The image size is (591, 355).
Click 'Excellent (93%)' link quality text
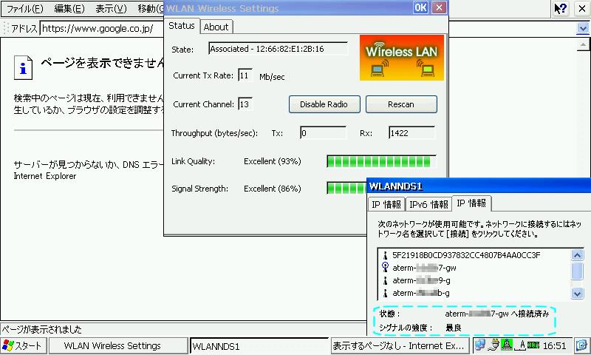[272, 161]
